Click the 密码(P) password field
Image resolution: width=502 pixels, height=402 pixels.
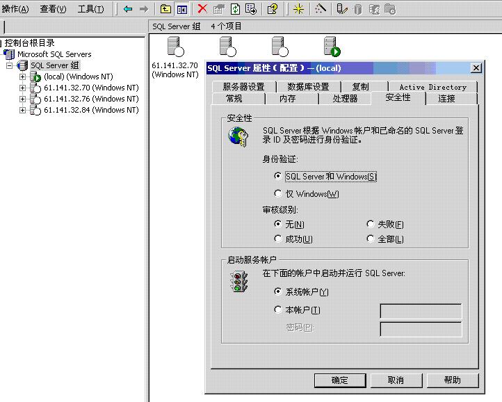(421, 329)
